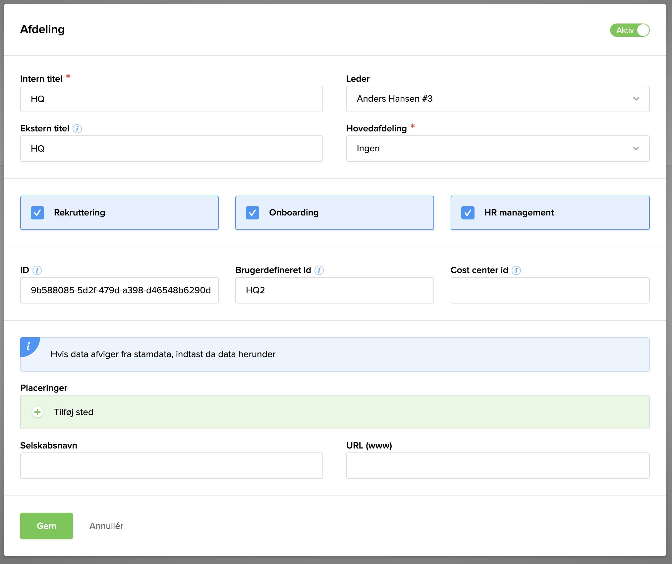Viewport: 672px width, 564px height.
Task: Click into the Ekstern titel text field
Action: coord(172,149)
